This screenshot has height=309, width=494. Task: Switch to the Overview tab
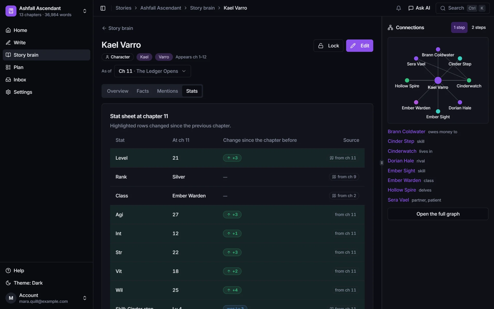pos(118,91)
